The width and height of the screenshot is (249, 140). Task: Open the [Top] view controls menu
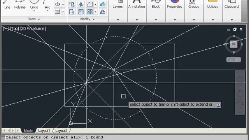pos(15,28)
